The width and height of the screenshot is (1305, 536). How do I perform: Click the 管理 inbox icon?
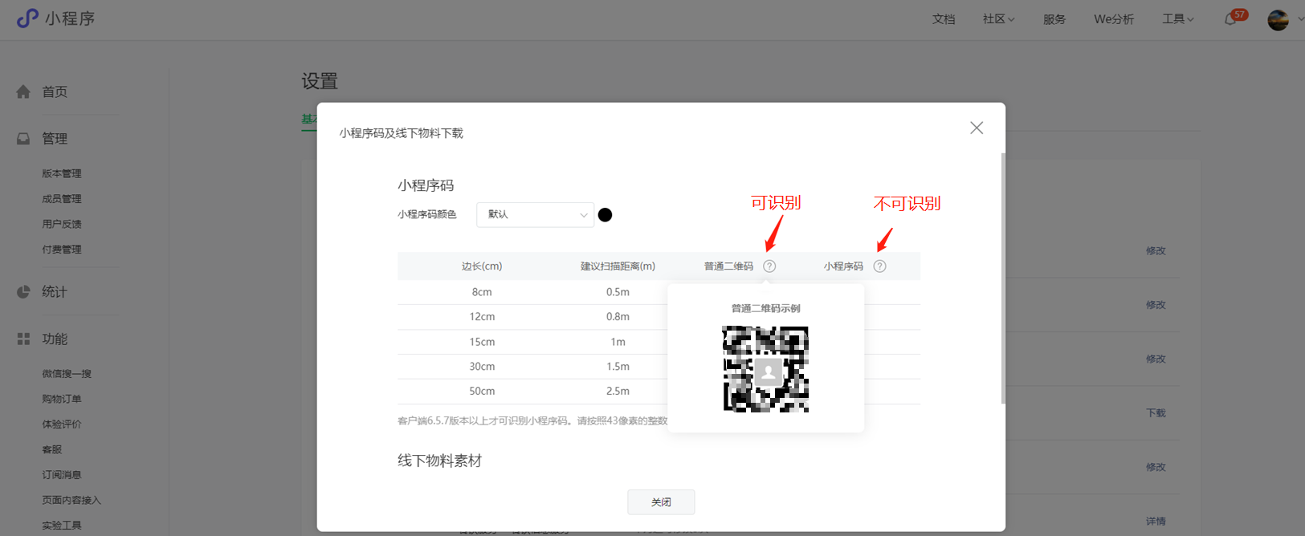[x=23, y=139]
